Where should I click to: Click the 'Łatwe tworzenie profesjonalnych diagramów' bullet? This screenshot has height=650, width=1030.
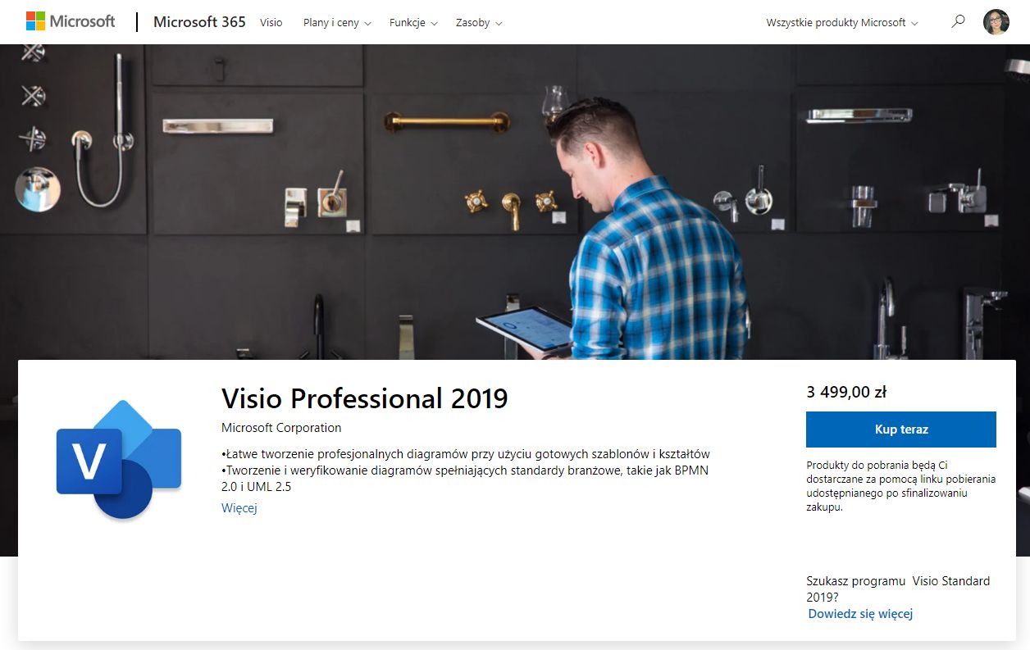coord(466,454)
